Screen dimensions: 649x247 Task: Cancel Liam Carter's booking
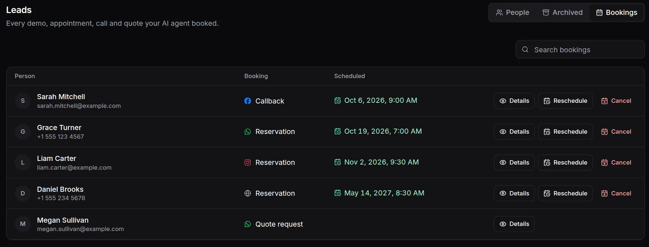click(x=616, y=162)
